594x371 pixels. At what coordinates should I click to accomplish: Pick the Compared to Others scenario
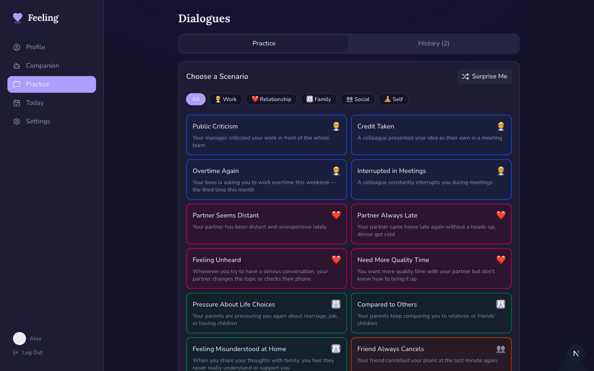click(x=431, y=313)
